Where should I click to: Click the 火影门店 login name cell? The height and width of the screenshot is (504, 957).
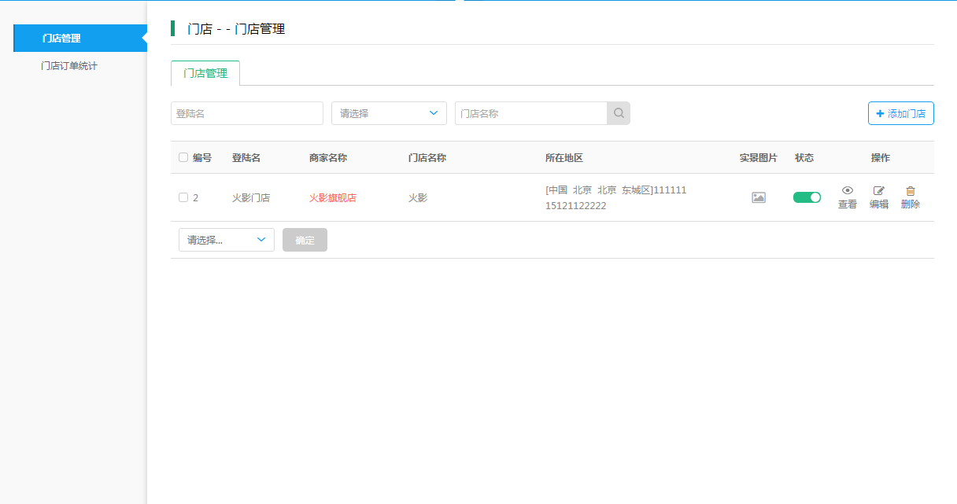pos(251,198)
